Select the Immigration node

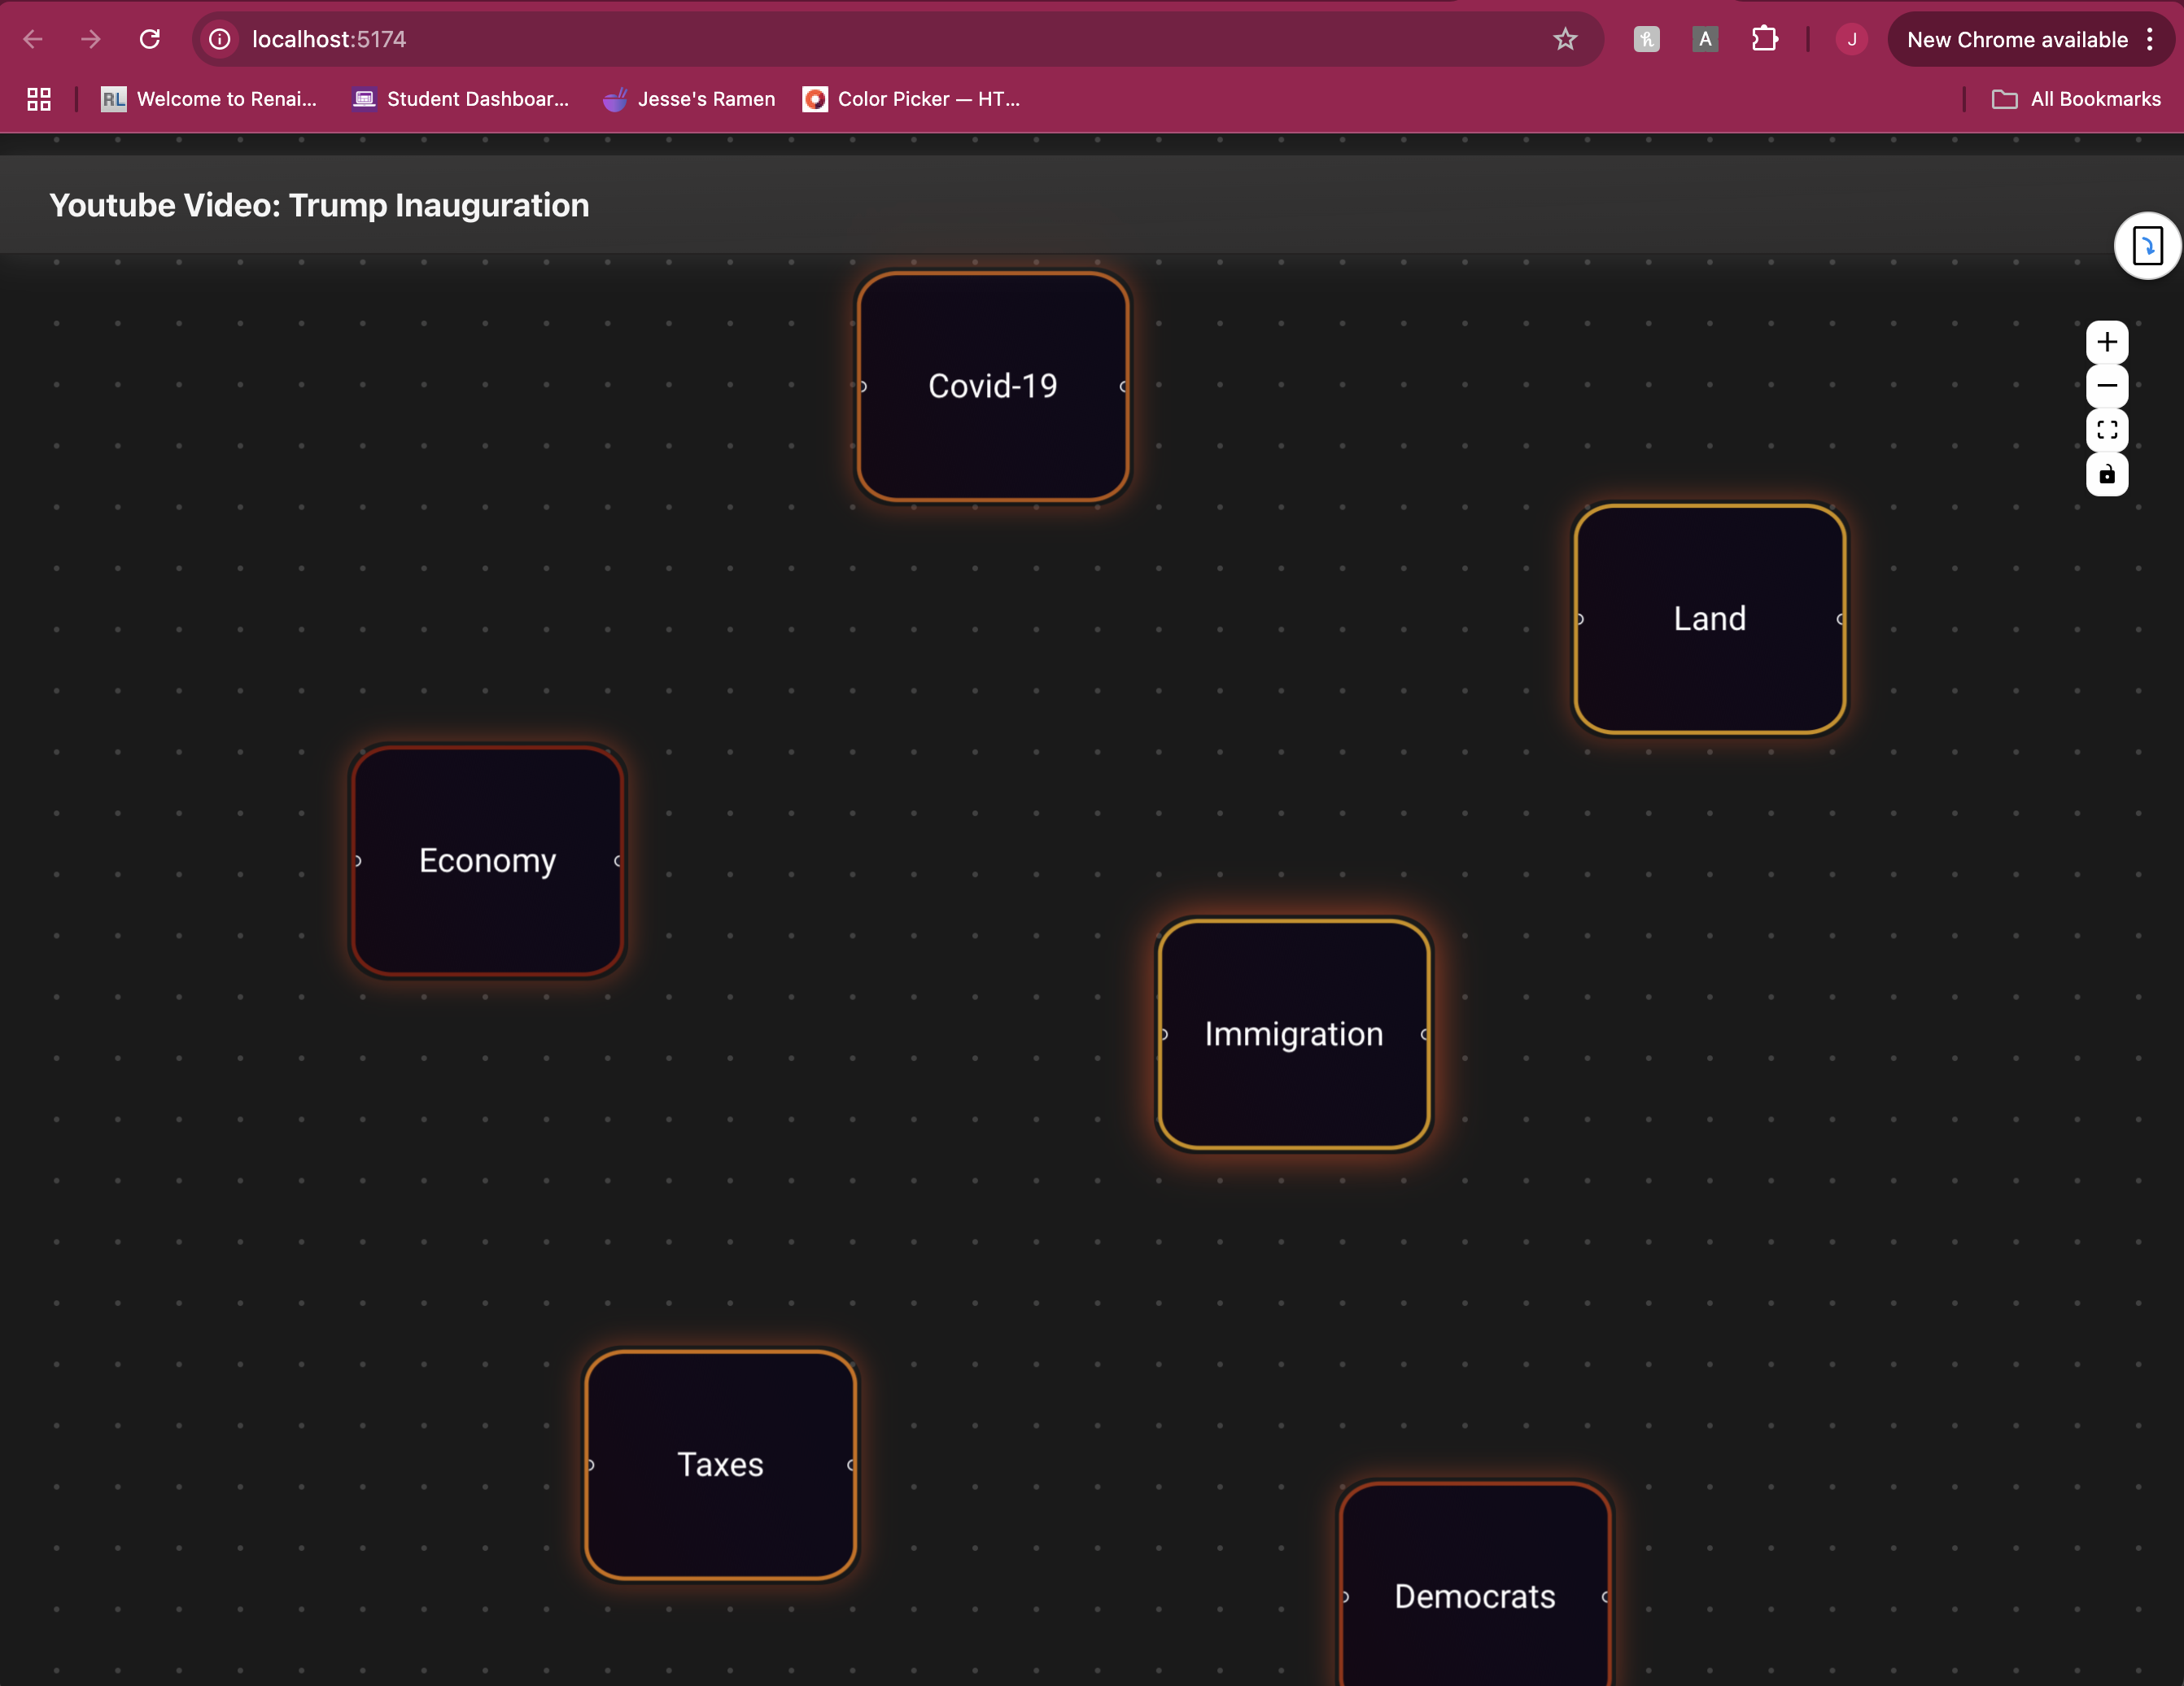[1293, 1034]
